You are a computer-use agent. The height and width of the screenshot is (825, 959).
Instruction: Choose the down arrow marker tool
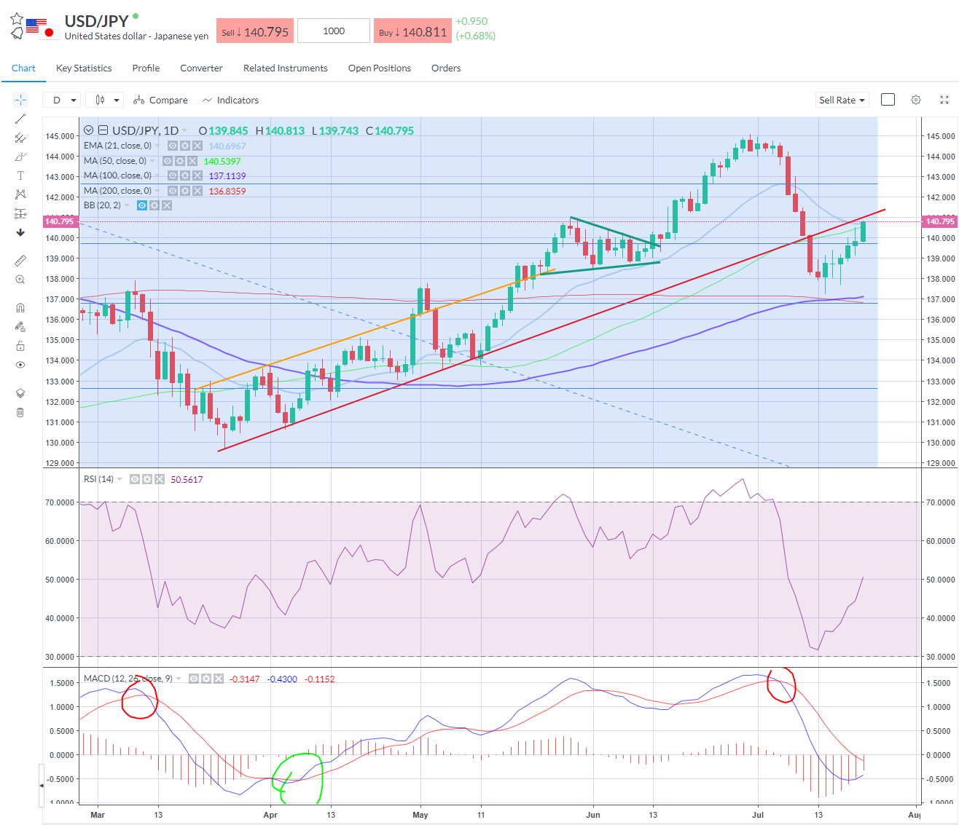[x=20, y=232]
